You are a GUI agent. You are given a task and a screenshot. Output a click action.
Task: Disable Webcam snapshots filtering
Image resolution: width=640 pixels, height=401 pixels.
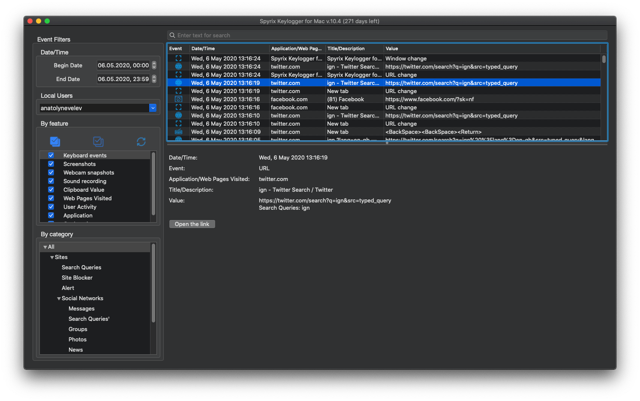[51, 172]
